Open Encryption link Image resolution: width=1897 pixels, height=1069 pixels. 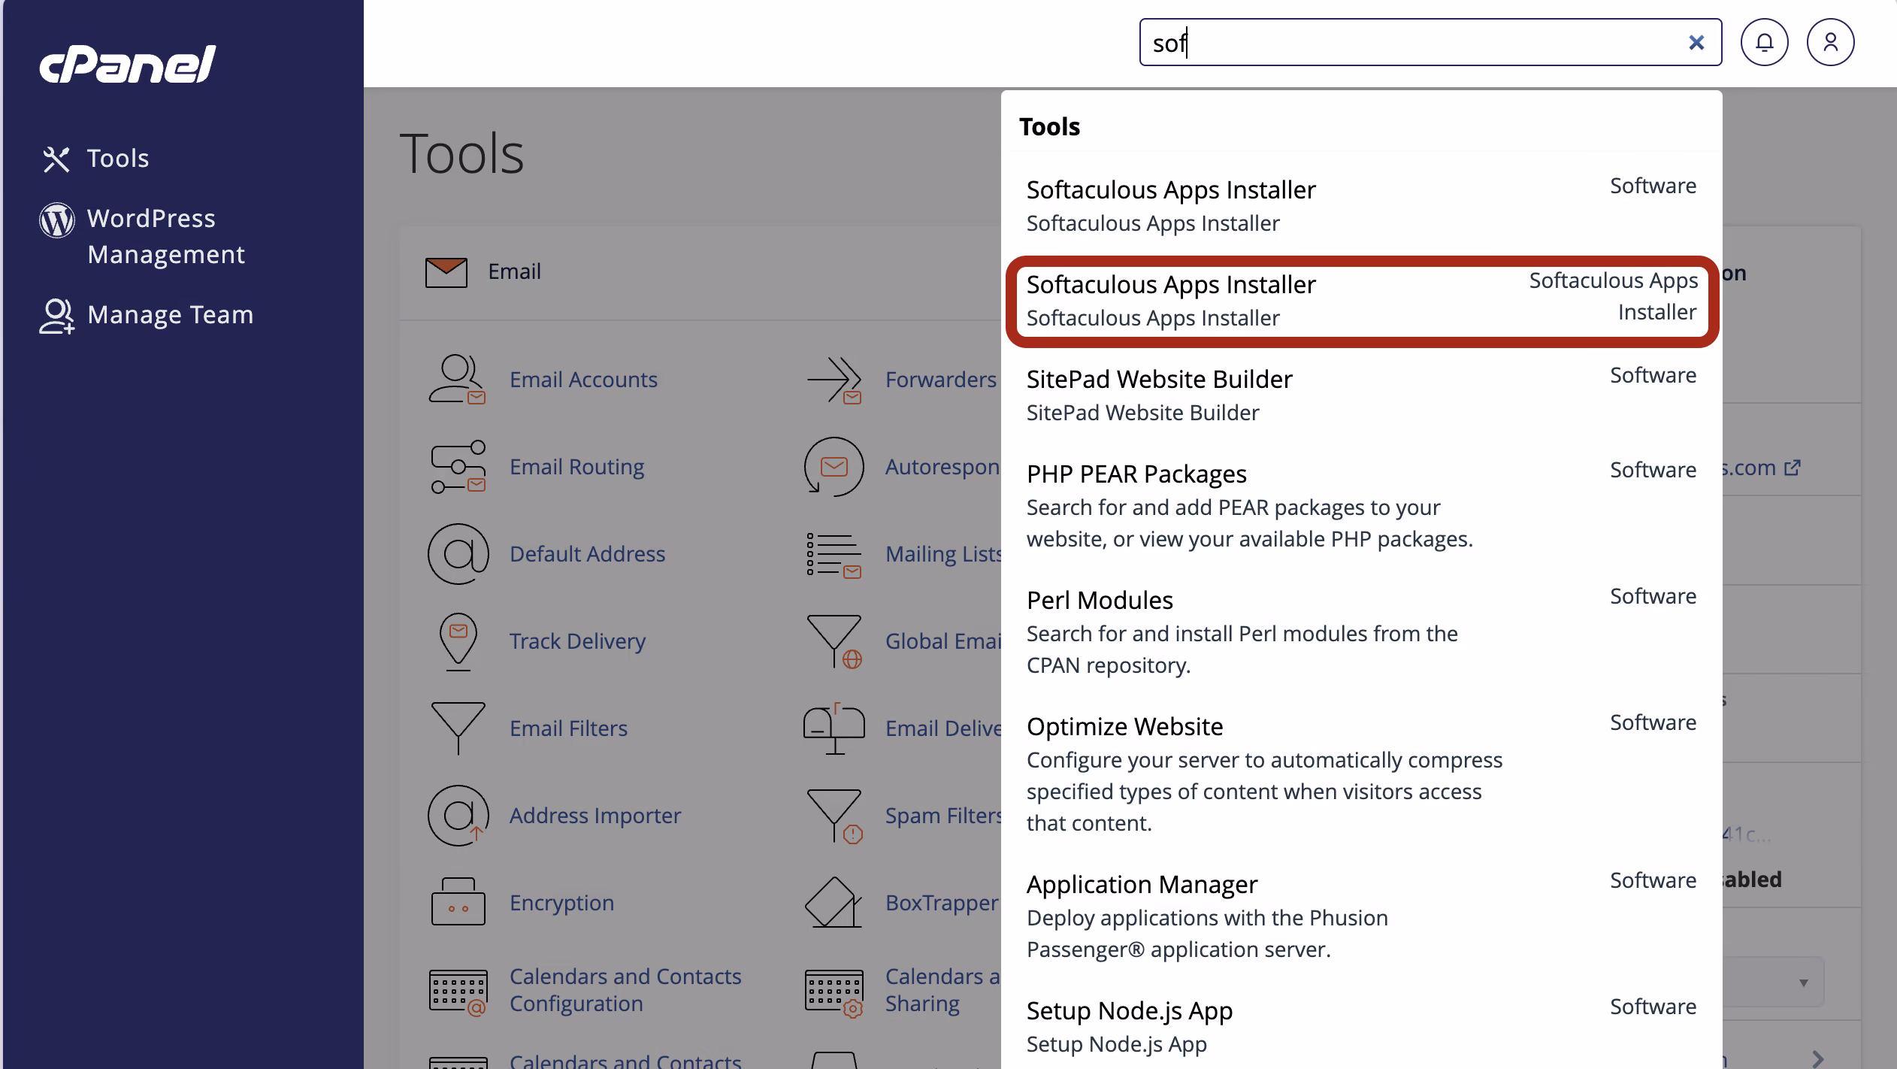(561, 903)
